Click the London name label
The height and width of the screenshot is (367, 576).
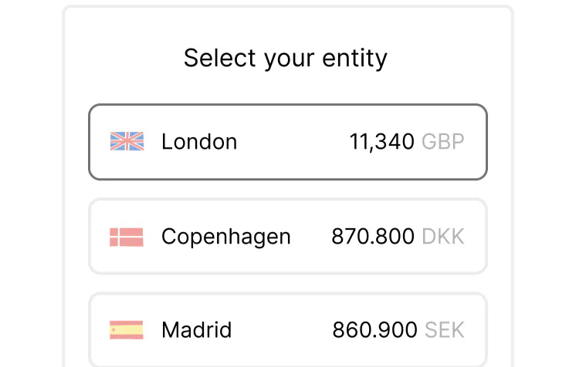point(199,142)
